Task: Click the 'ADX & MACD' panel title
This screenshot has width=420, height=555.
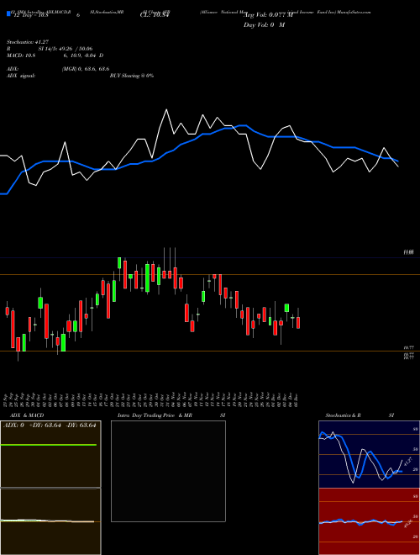Action: pos(27,415)
